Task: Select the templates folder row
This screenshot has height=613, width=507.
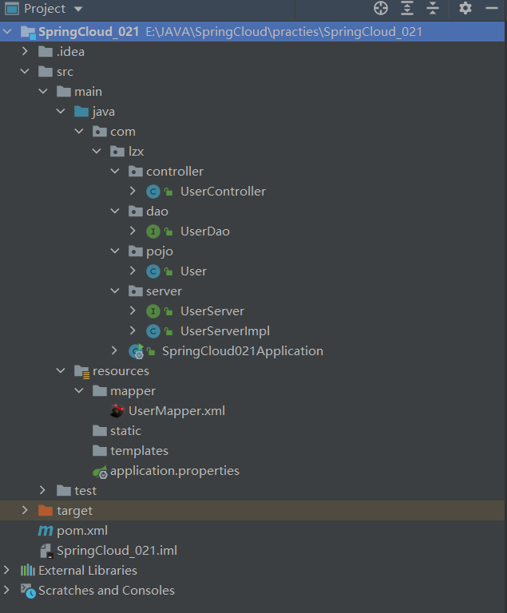Action: [x=252, y=451]
